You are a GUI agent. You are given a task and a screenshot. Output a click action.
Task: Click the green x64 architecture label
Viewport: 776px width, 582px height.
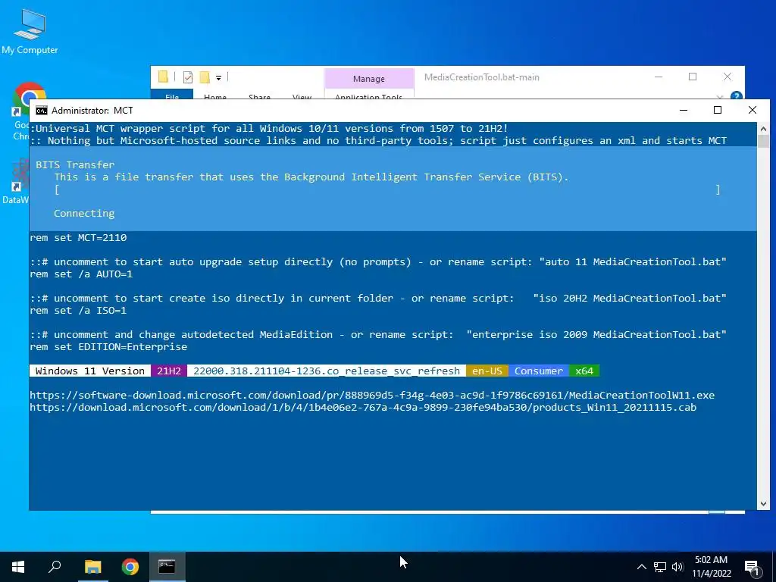tap(584, 371)
